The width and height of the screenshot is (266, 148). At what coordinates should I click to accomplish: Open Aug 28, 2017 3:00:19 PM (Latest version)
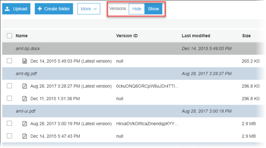pos(71,124)
